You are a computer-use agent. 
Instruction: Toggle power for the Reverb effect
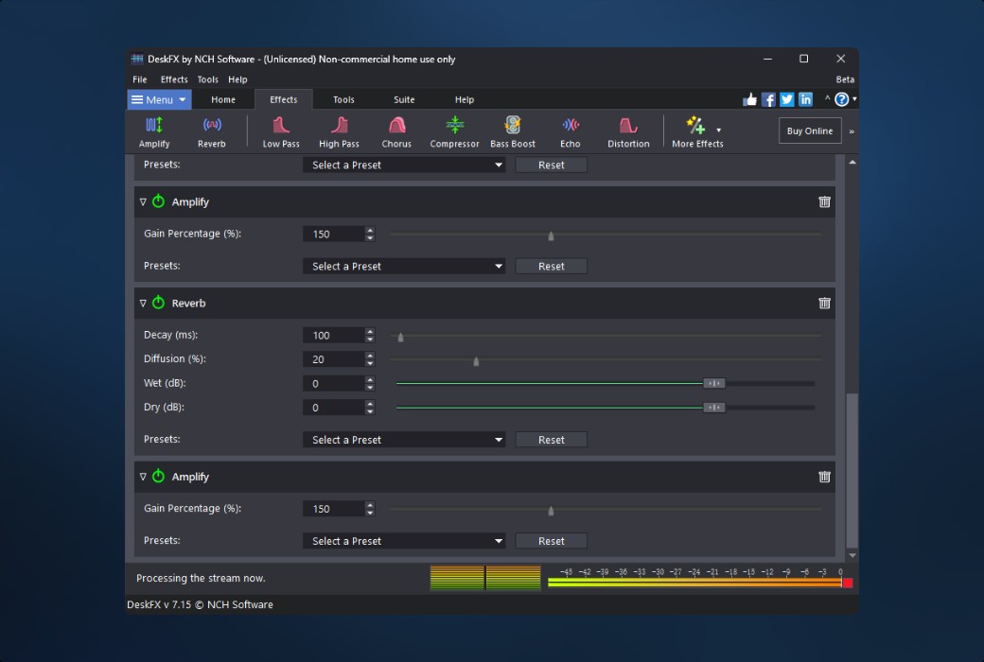click(159, 304)
